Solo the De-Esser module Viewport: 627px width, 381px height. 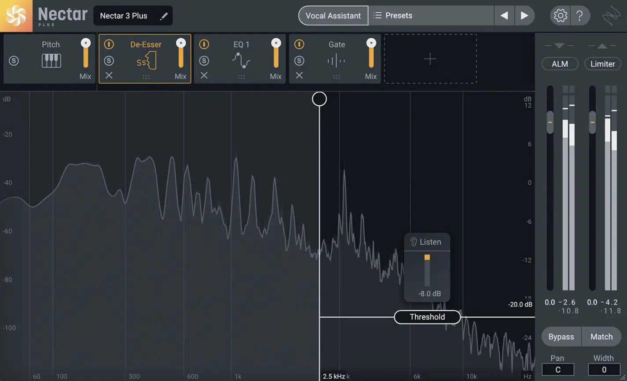(109, 61)
